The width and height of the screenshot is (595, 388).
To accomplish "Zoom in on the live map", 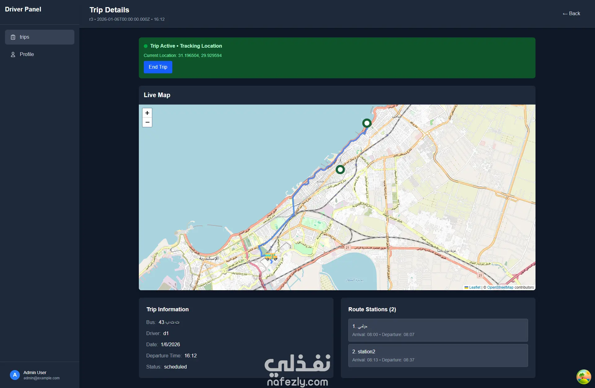I will coord(147,113).
